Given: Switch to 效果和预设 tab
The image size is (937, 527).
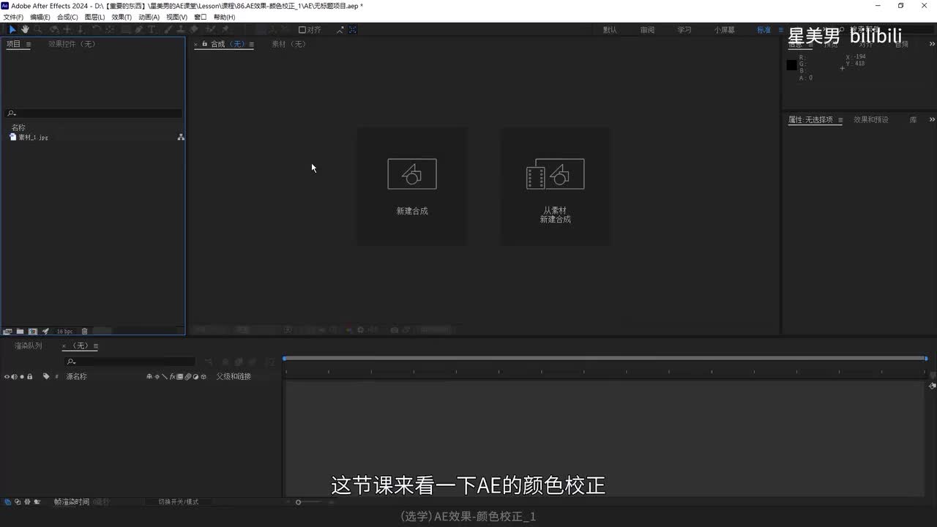Looking at the screenshot, I should tap(871, 119).
